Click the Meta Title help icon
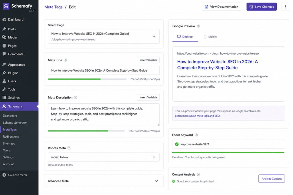Screen dimensions: 293x195 [x=65, y=60]
